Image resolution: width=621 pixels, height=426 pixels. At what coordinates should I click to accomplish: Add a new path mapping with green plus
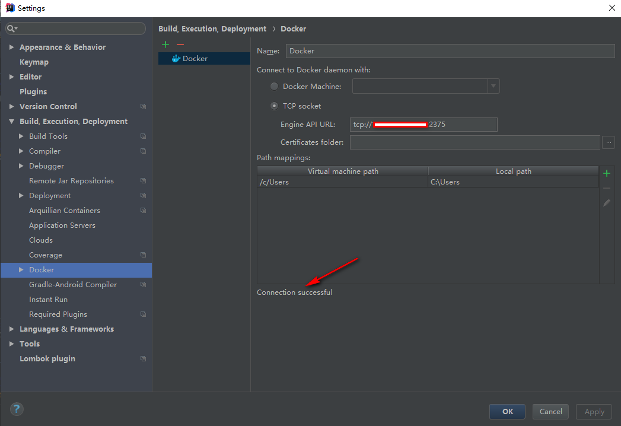pos(607,173)
